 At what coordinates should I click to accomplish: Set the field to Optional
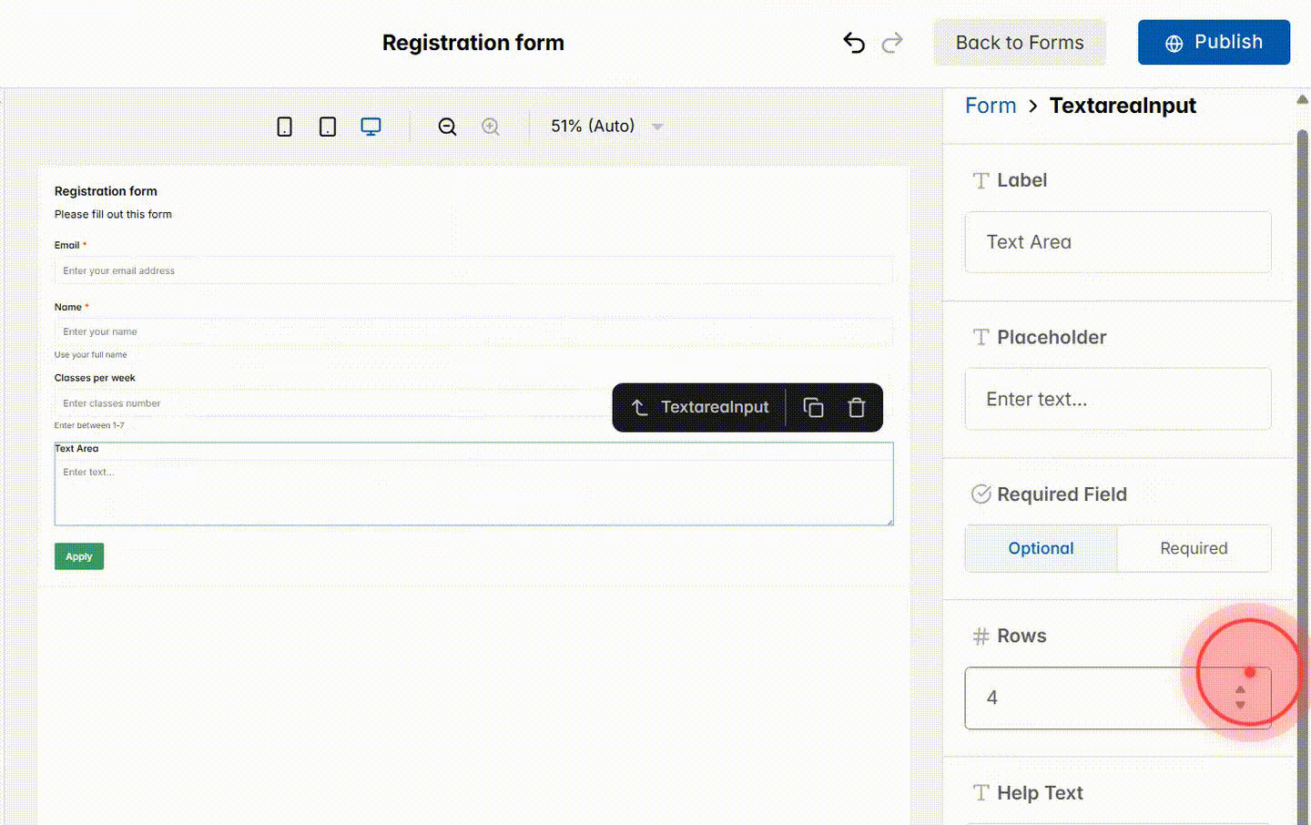point(1041,548)
